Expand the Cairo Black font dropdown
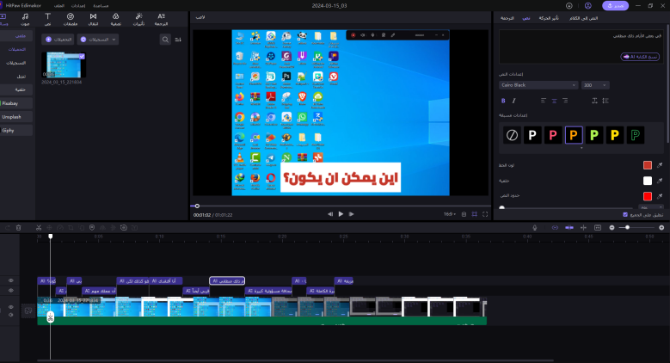Image resolution: width=670 pixels, height=363 pixels. pyautogui.click(x=538, y=85)
